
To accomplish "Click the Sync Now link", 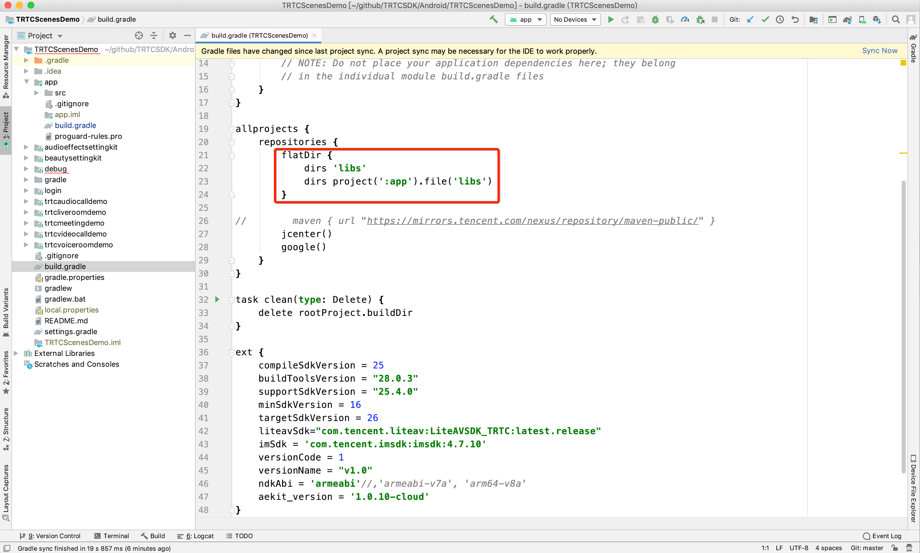I will (x=879, y=51).
